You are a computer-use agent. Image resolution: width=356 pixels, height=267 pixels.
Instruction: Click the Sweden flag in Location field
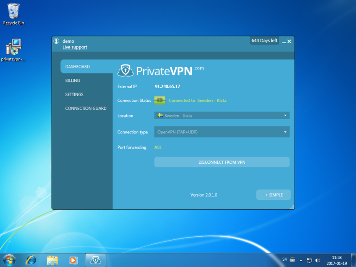pos(160,116)
